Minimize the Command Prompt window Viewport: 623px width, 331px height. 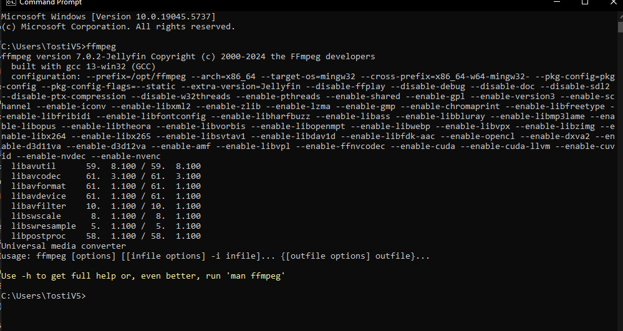tap(555, 2)
